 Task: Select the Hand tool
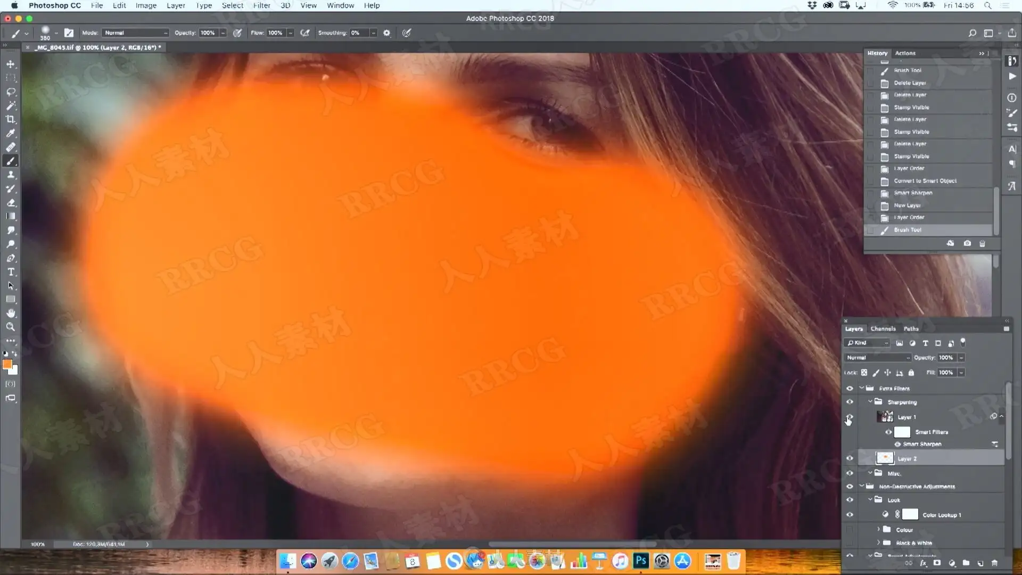click(11, 313)
